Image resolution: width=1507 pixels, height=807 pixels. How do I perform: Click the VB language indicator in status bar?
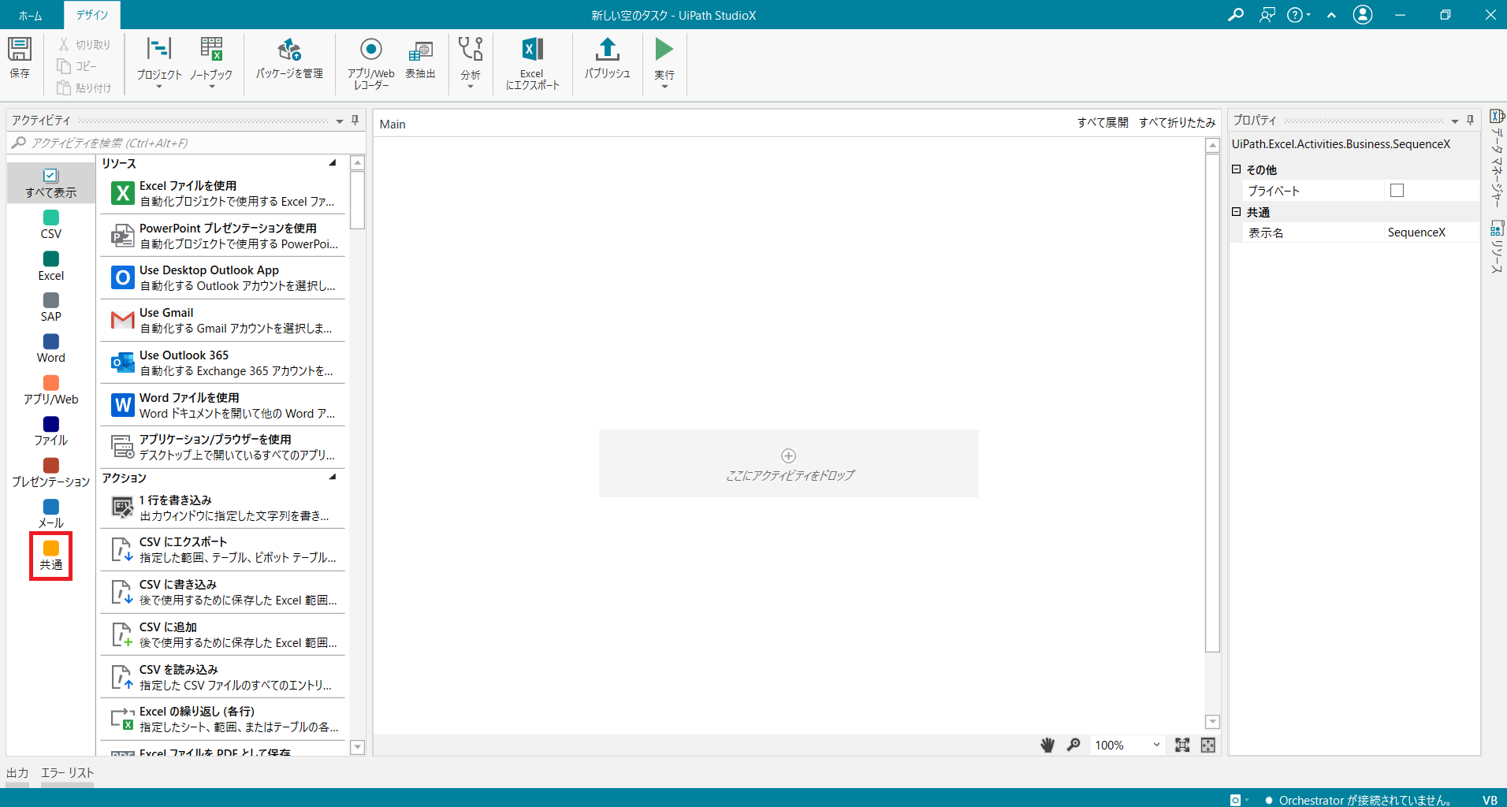click(1489, 799)
